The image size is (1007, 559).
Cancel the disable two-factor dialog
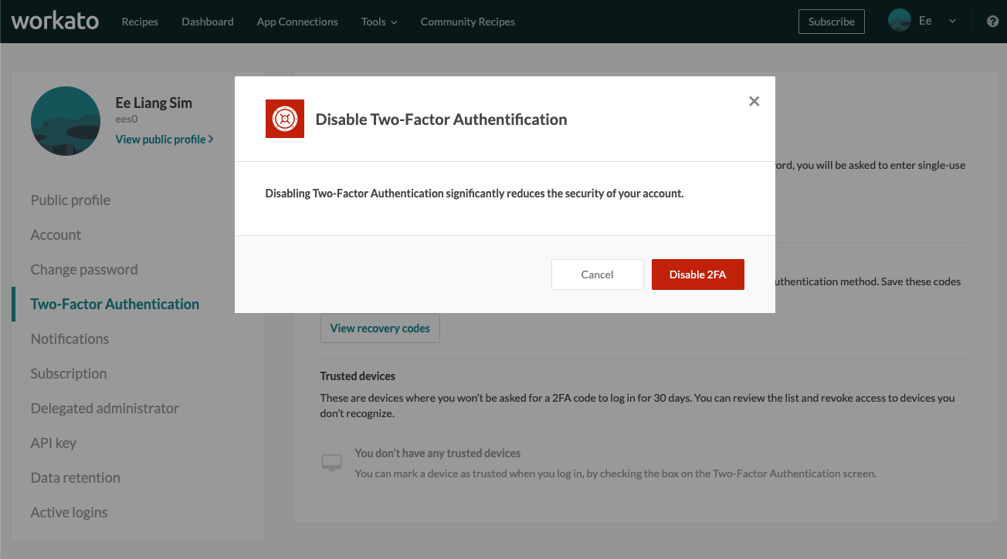click(597, 274)
